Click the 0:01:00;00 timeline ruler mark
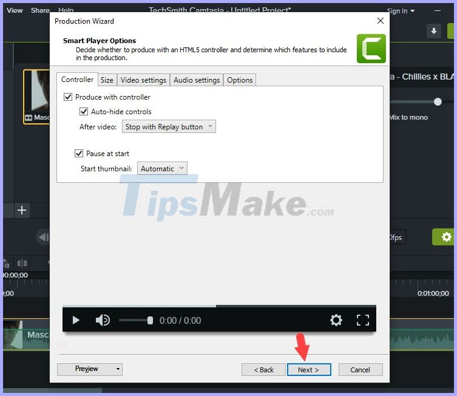Image resolution: width=457 pixels, height=396 pixels. tap(433, 293)
